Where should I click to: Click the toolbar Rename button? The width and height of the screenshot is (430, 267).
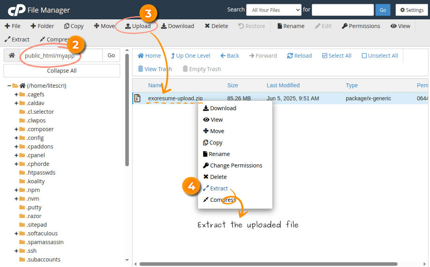click(x=291, y=26)
